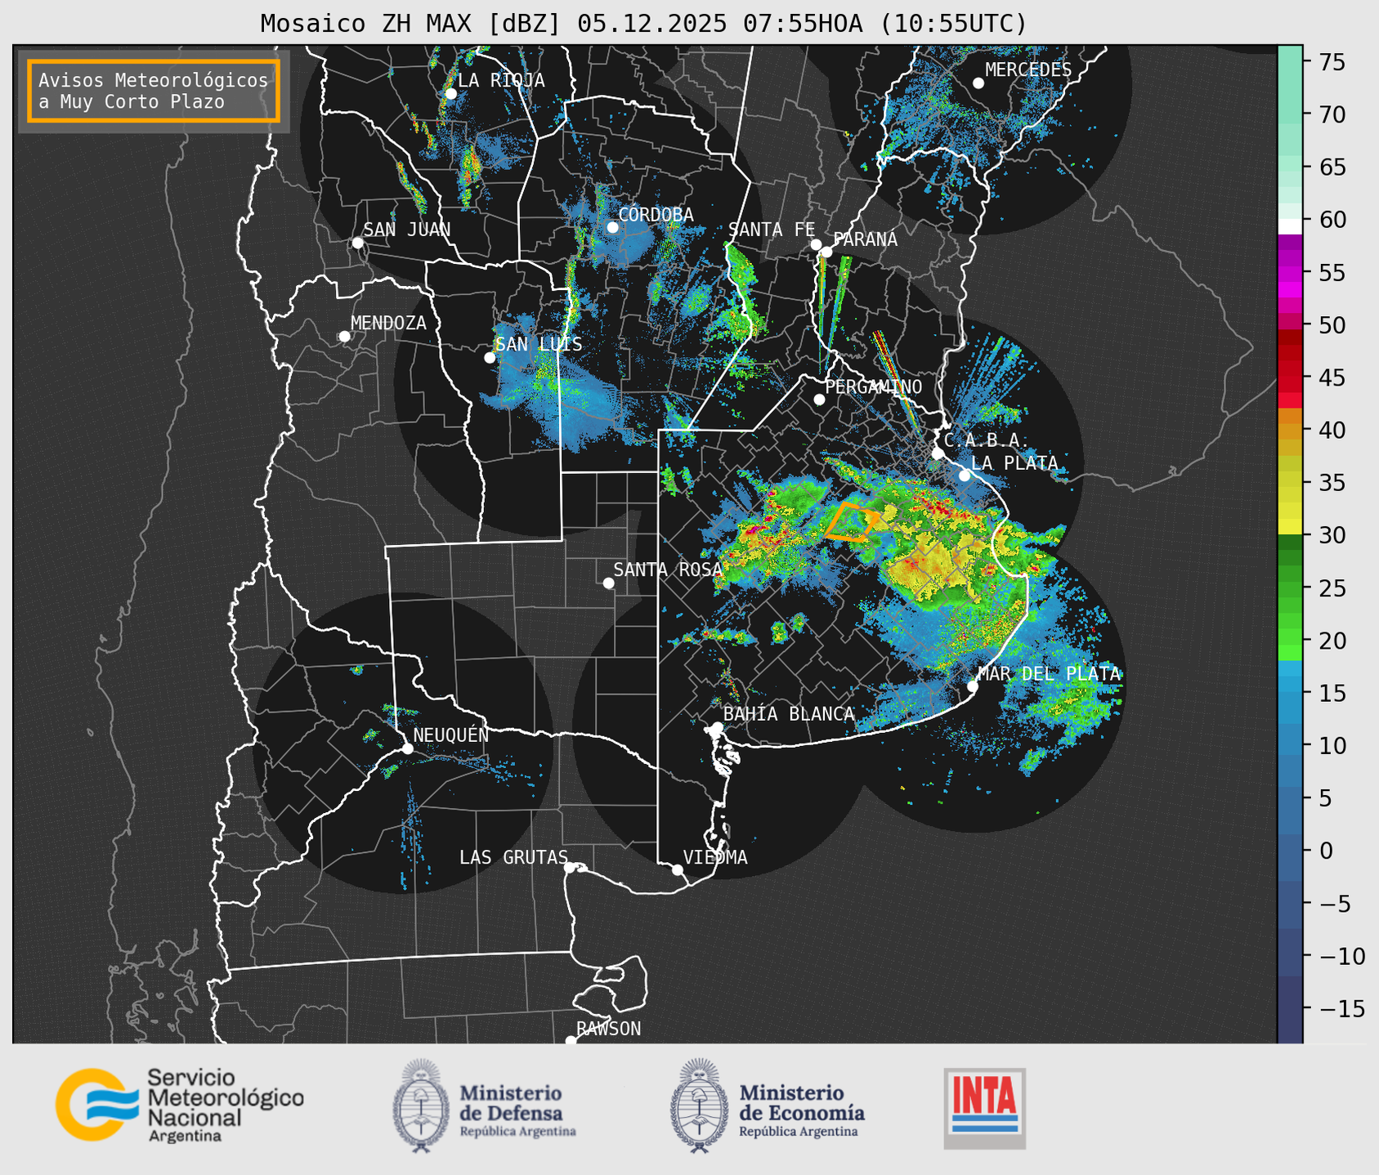This screenshot has width=1379, height=1175.
Task: Click the C.A.B.A. city marker dot
Action: (x=938, y=453)
